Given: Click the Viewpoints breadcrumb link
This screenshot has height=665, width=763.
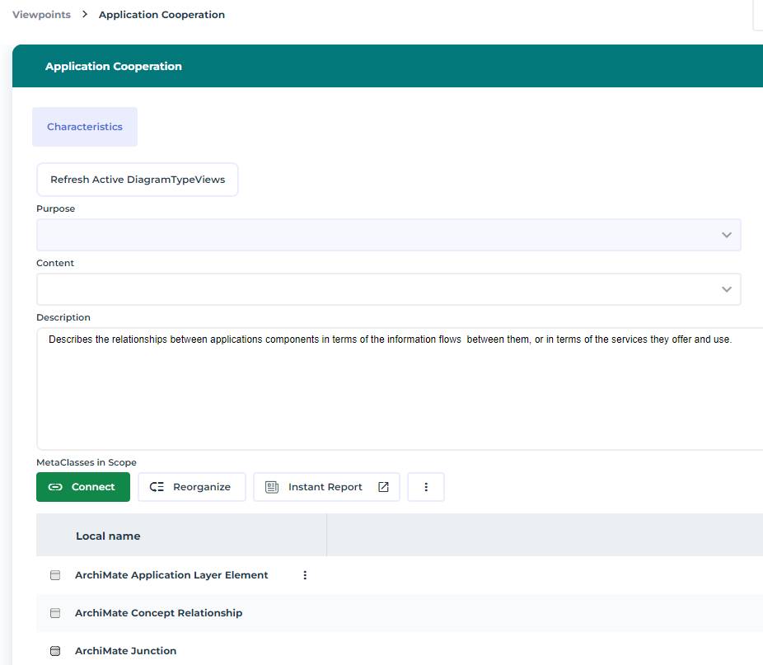Looking at the screenshot, I should (41, 15).
